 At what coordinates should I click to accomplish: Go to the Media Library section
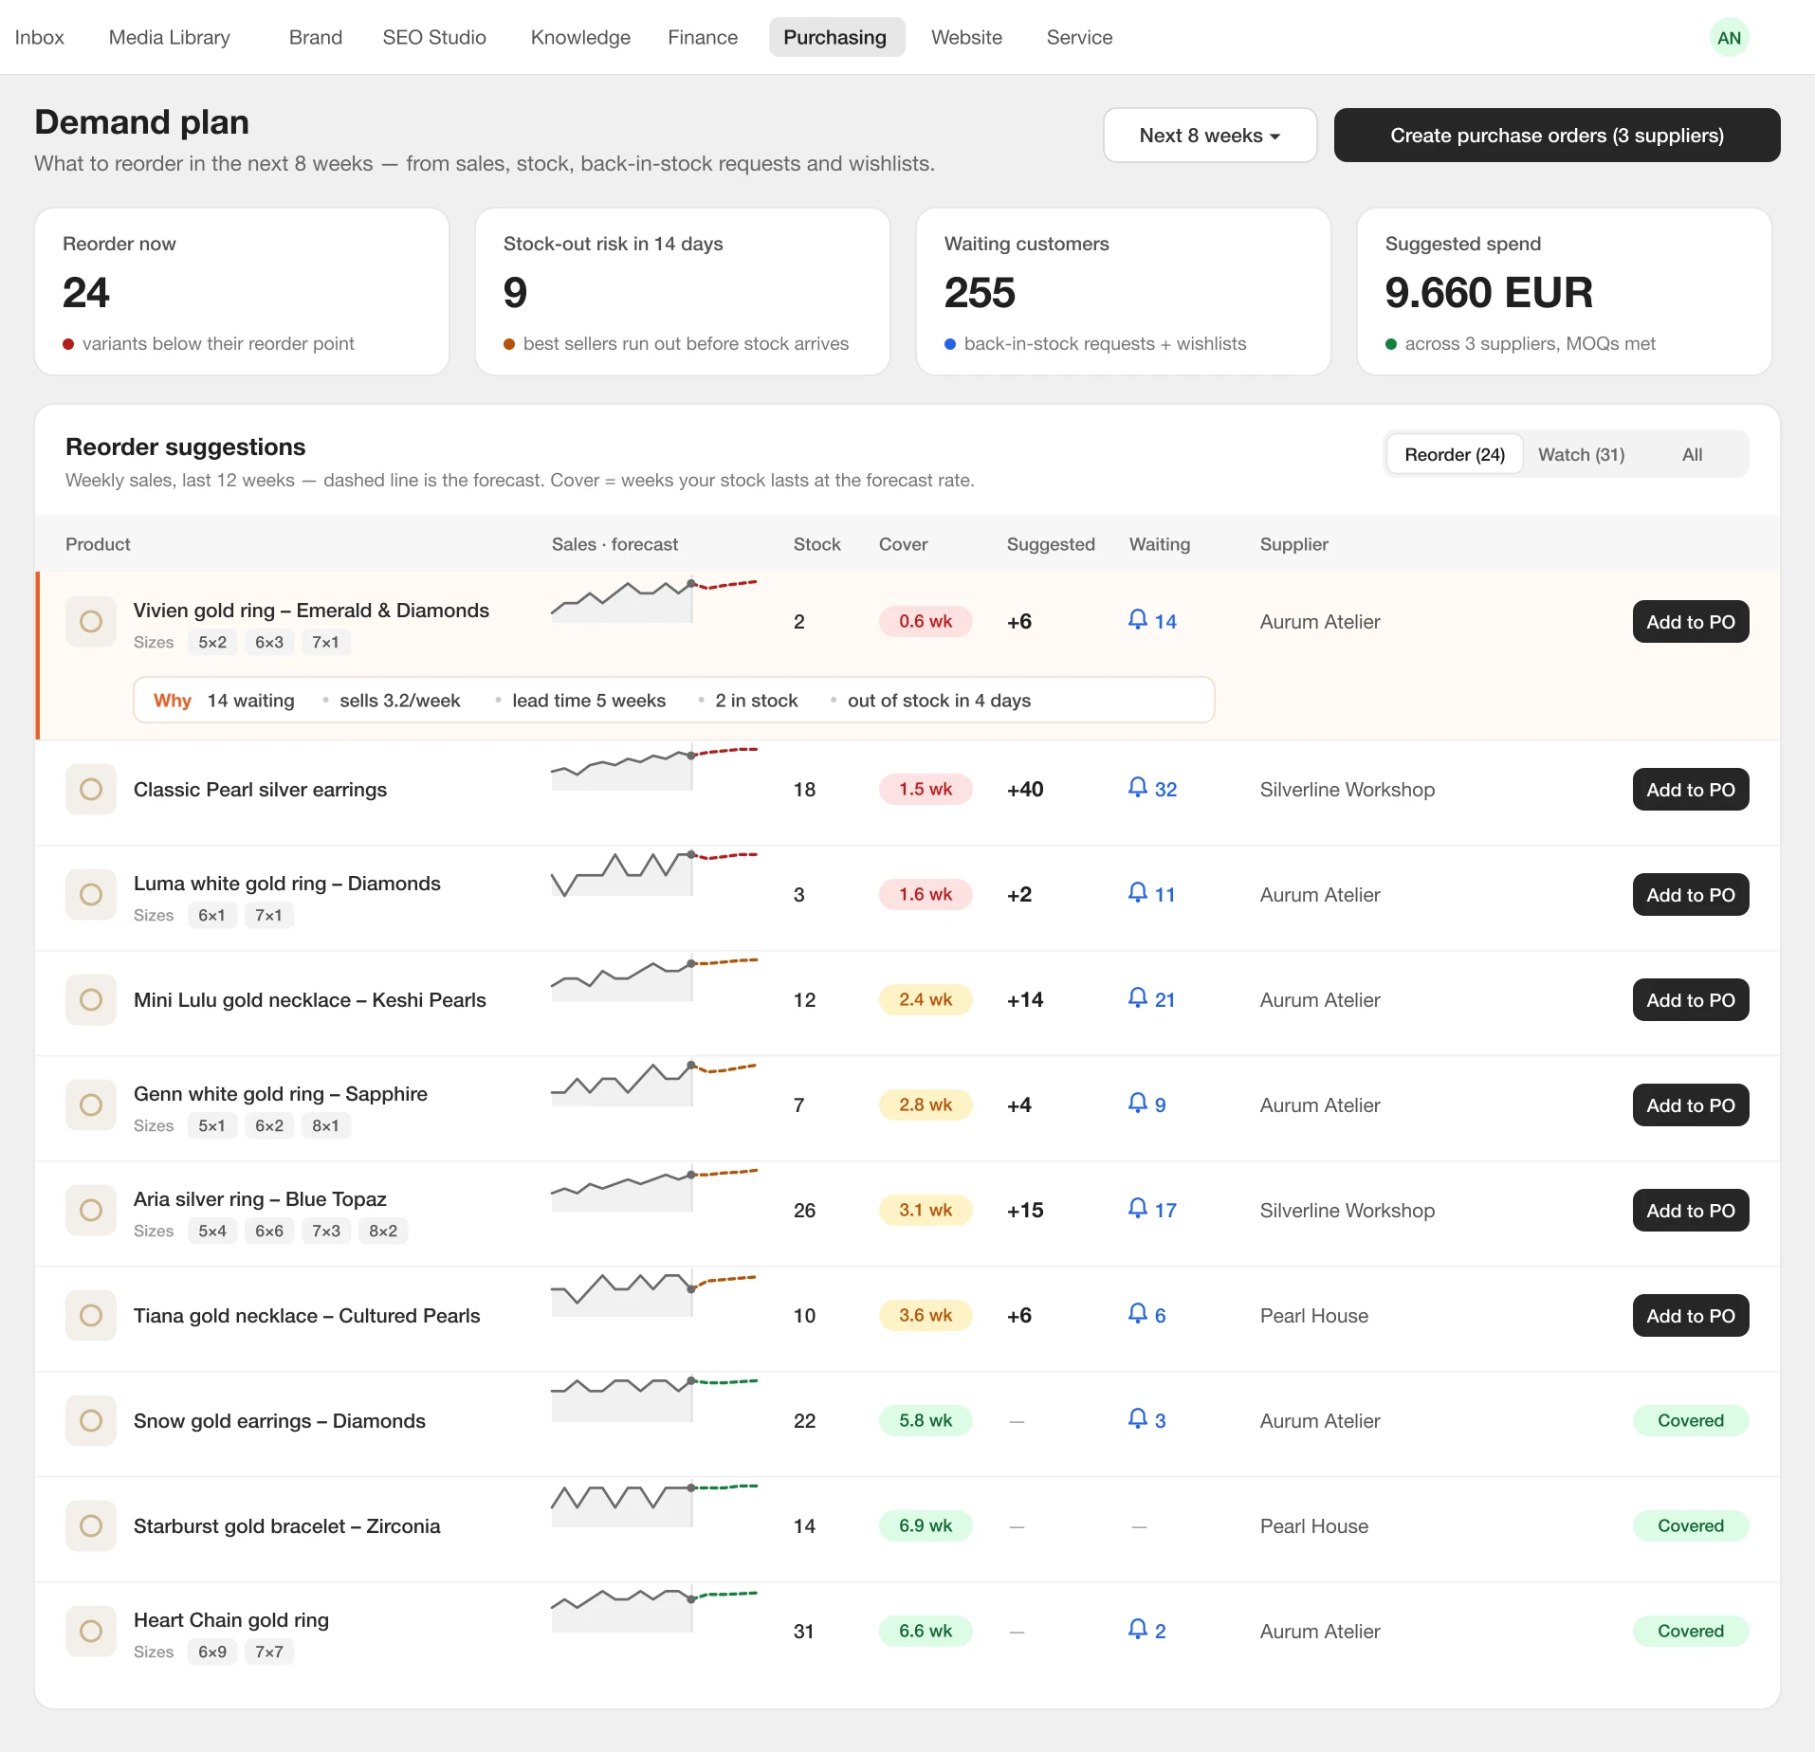point(170,37)
